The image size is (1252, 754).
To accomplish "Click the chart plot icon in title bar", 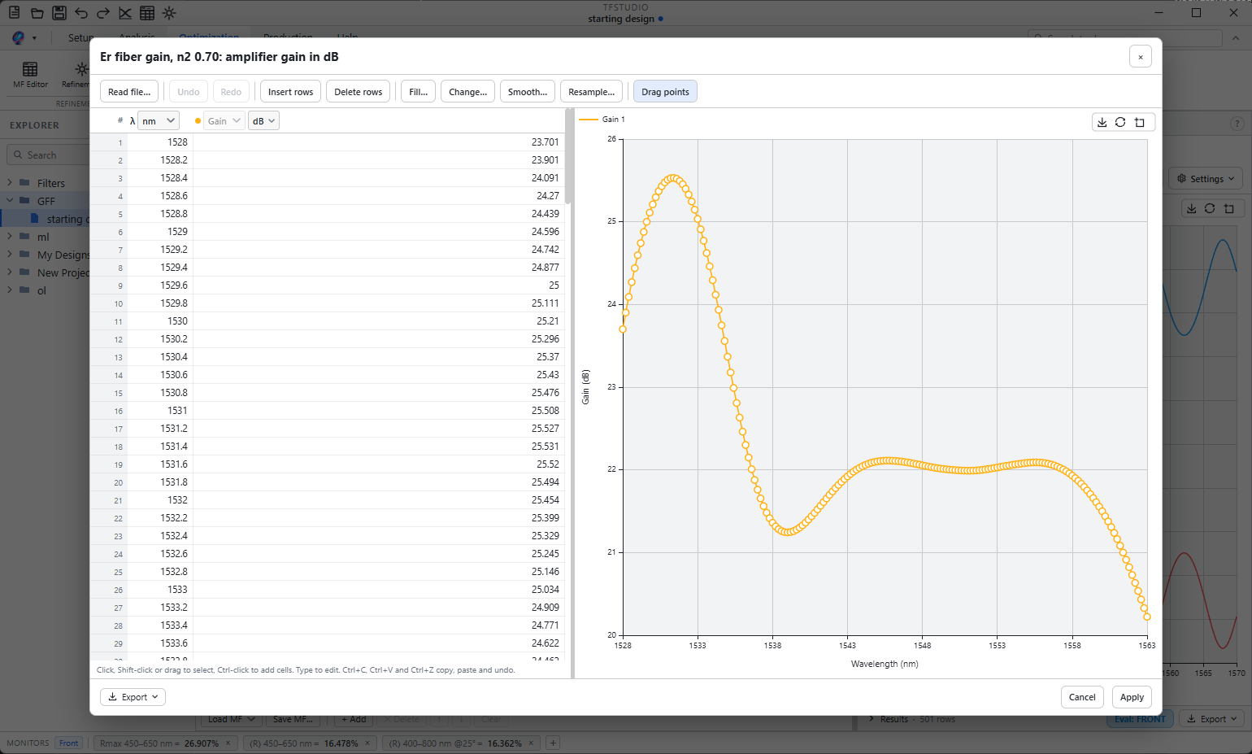I will [x=124, y=13].
